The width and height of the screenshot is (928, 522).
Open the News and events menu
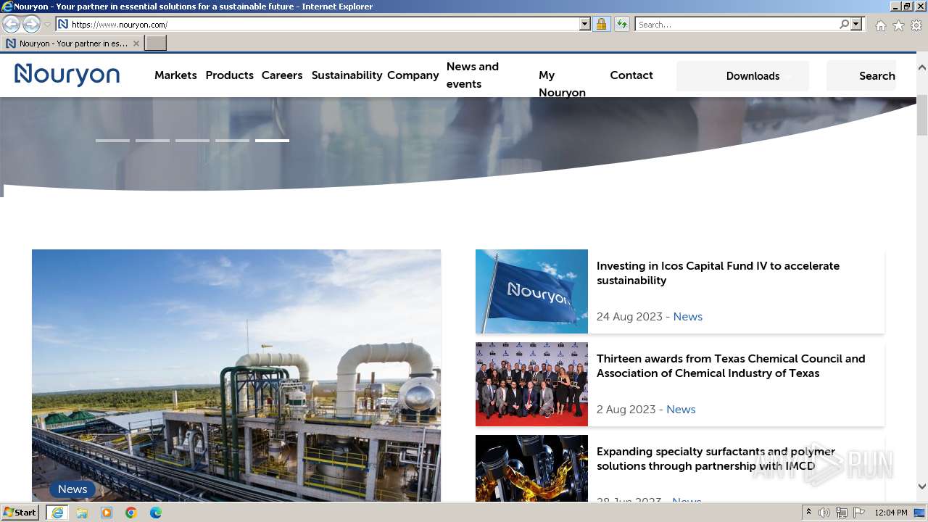[x=473, y=75]
